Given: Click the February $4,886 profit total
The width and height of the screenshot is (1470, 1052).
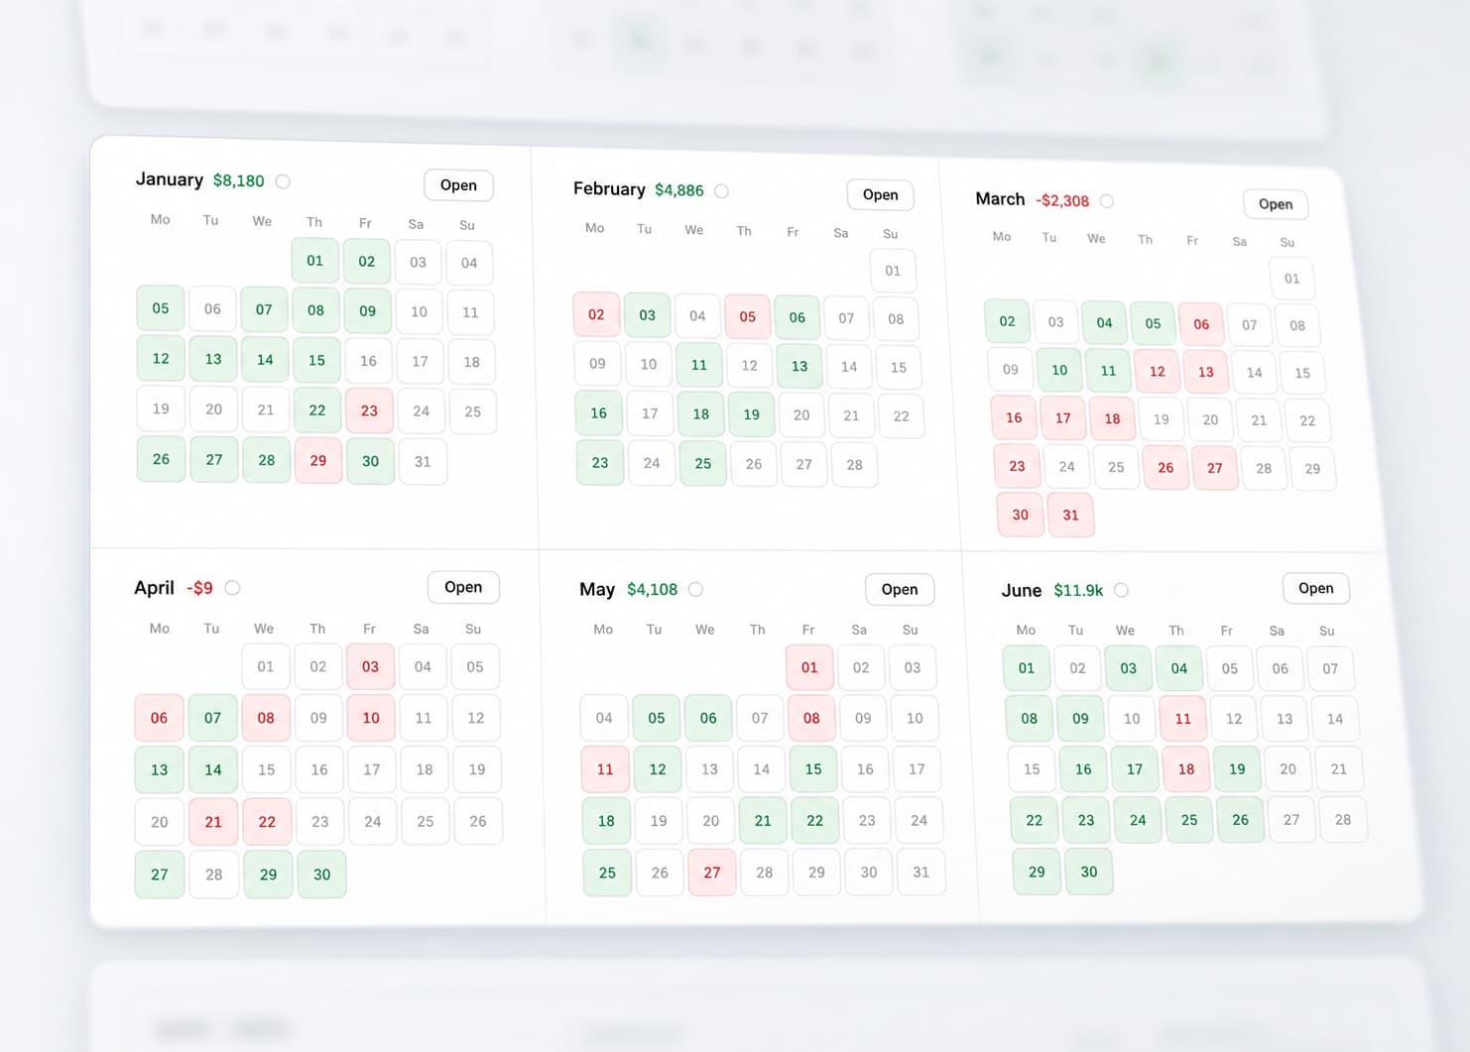Looking at the screenshot, I should click(679, 190).
